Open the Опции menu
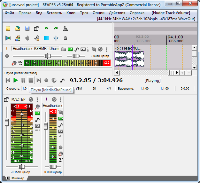Image resolution: width=200 pixels, height=183 pixels. point(98,13)
